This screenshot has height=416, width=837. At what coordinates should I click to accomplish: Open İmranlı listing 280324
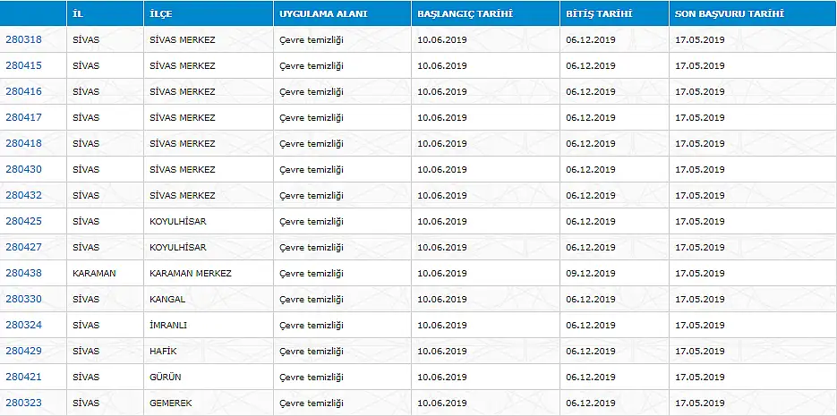[x=23, y=325]
